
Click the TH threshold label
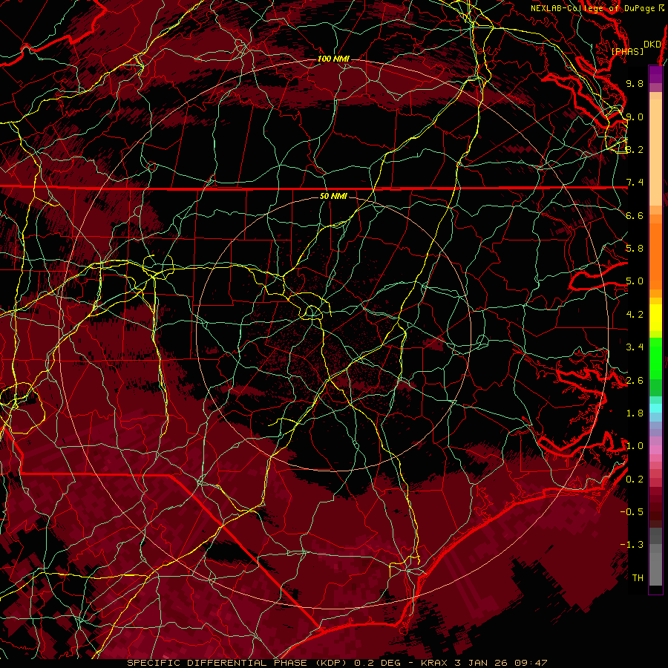point(638,578)
